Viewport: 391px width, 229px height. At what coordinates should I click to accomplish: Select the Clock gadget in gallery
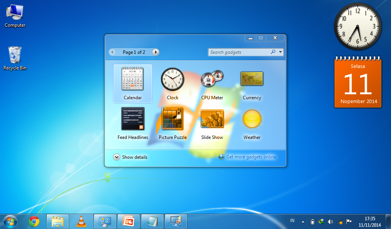pos(173,84)
